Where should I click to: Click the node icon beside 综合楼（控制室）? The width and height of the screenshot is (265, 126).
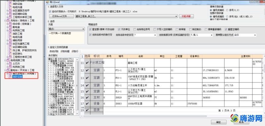click(10, 24)
